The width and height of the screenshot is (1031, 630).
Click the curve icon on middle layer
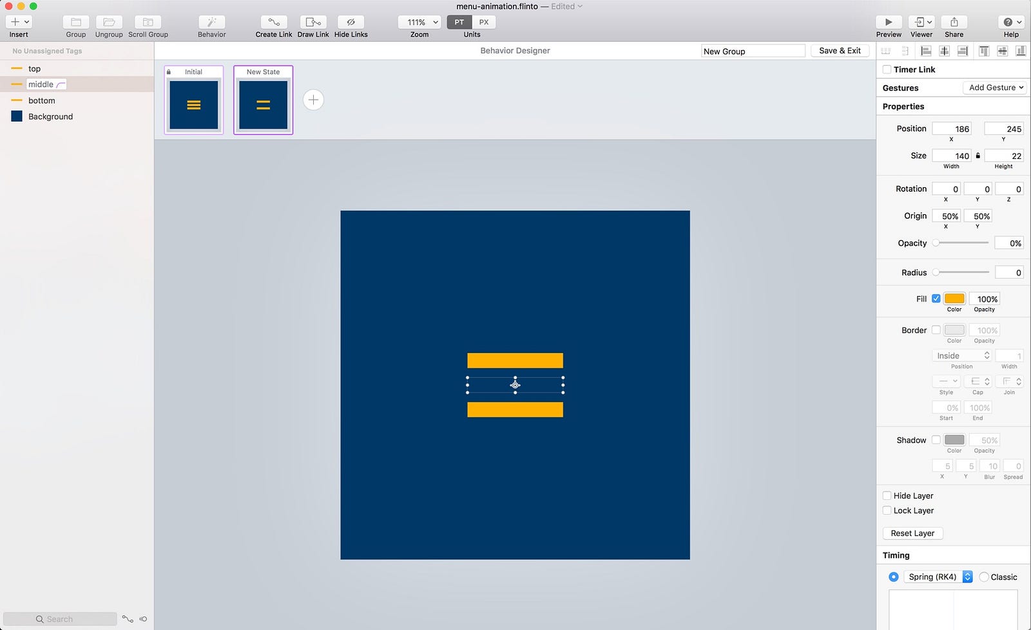(61, 84)
